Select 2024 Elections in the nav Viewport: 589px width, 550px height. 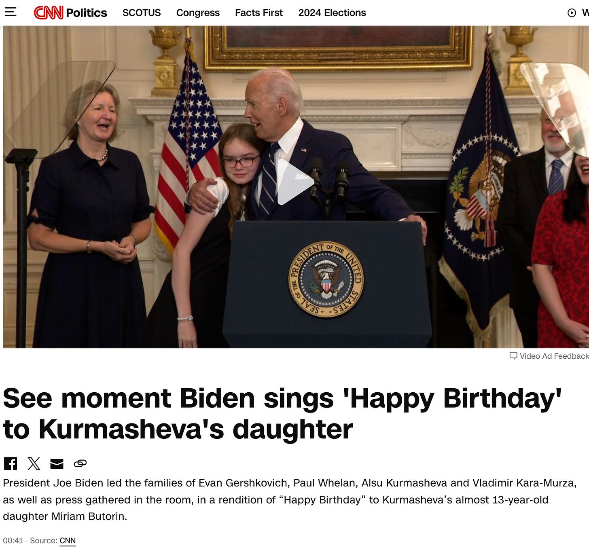click(x=332, y=13)
